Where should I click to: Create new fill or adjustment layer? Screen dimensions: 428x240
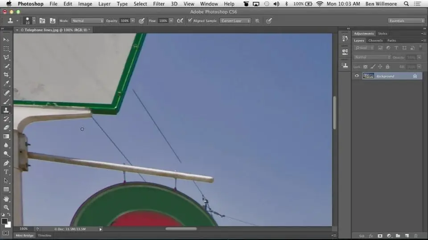point(389,236)
